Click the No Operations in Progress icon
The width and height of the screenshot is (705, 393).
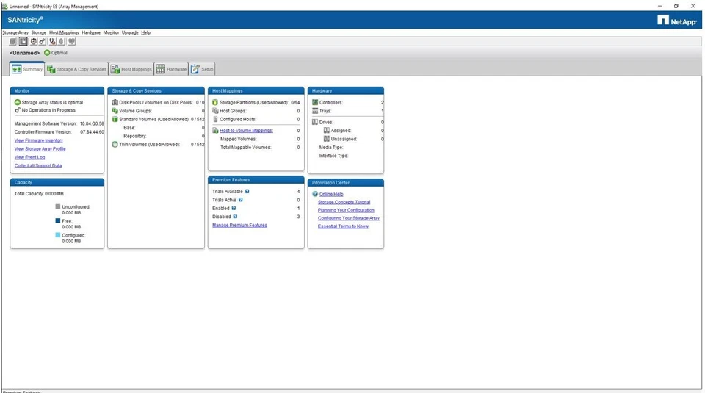(x=18, y=109)
